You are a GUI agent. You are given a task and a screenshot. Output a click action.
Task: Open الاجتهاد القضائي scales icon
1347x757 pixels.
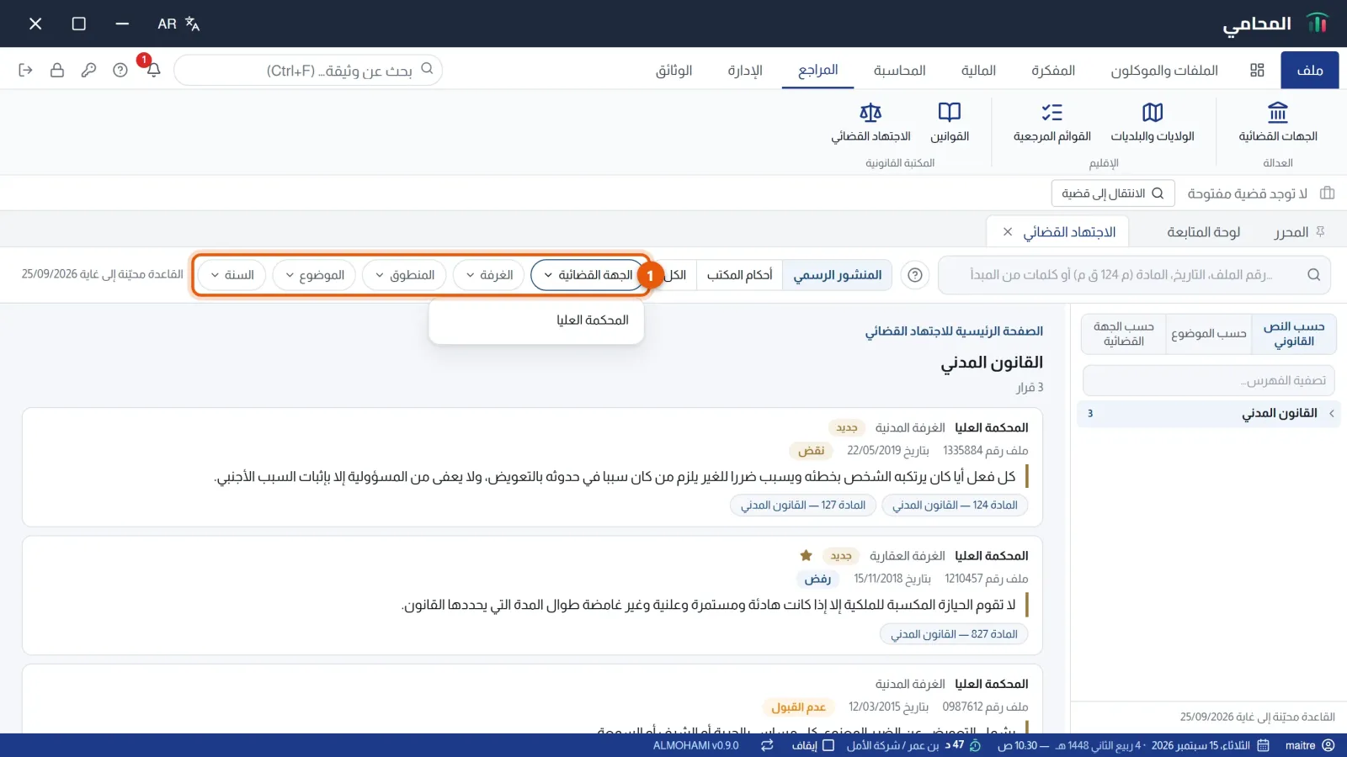click(x=870, y=121)
